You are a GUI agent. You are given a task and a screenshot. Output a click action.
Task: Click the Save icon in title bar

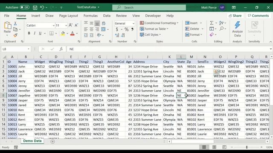pos(35,8)
